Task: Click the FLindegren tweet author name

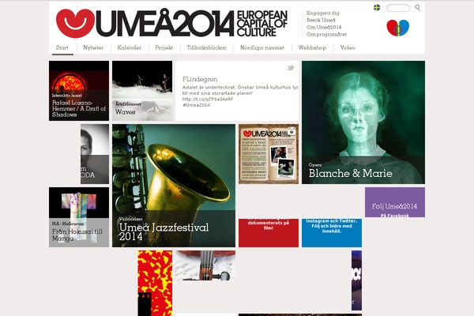Action: pyautogui.click(x=200, y=79)
